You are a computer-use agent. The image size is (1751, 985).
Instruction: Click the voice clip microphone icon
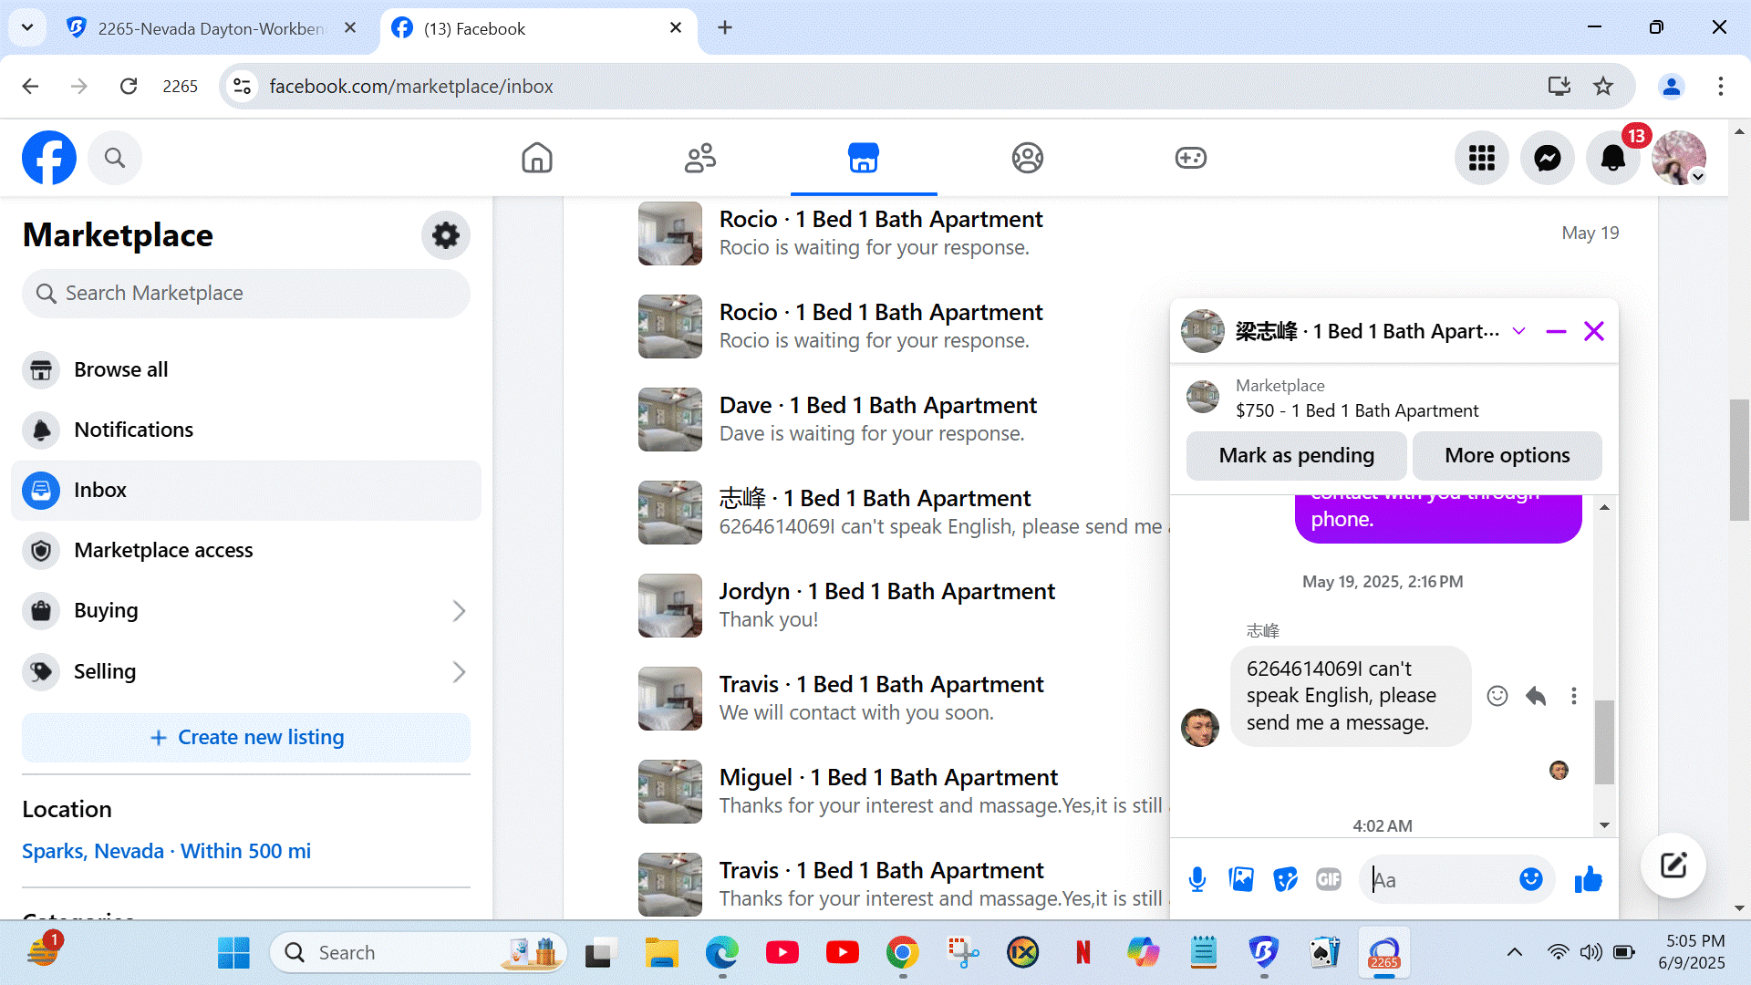point(1197,879)
